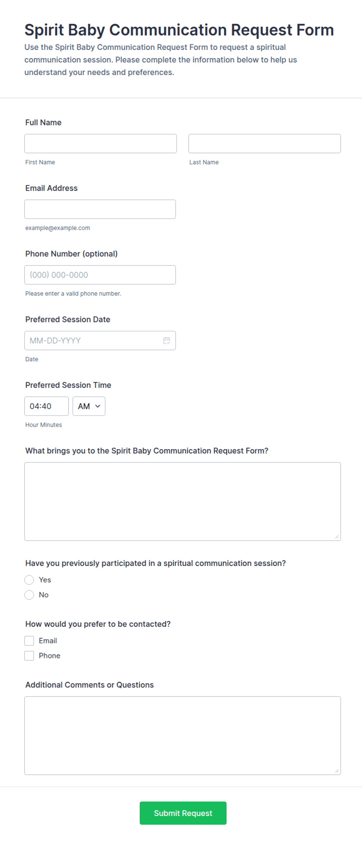The width and height of the screenshot is (362, 844).
Task: Open the AM/PM dropdown
Action: click(x=89, y=406)
